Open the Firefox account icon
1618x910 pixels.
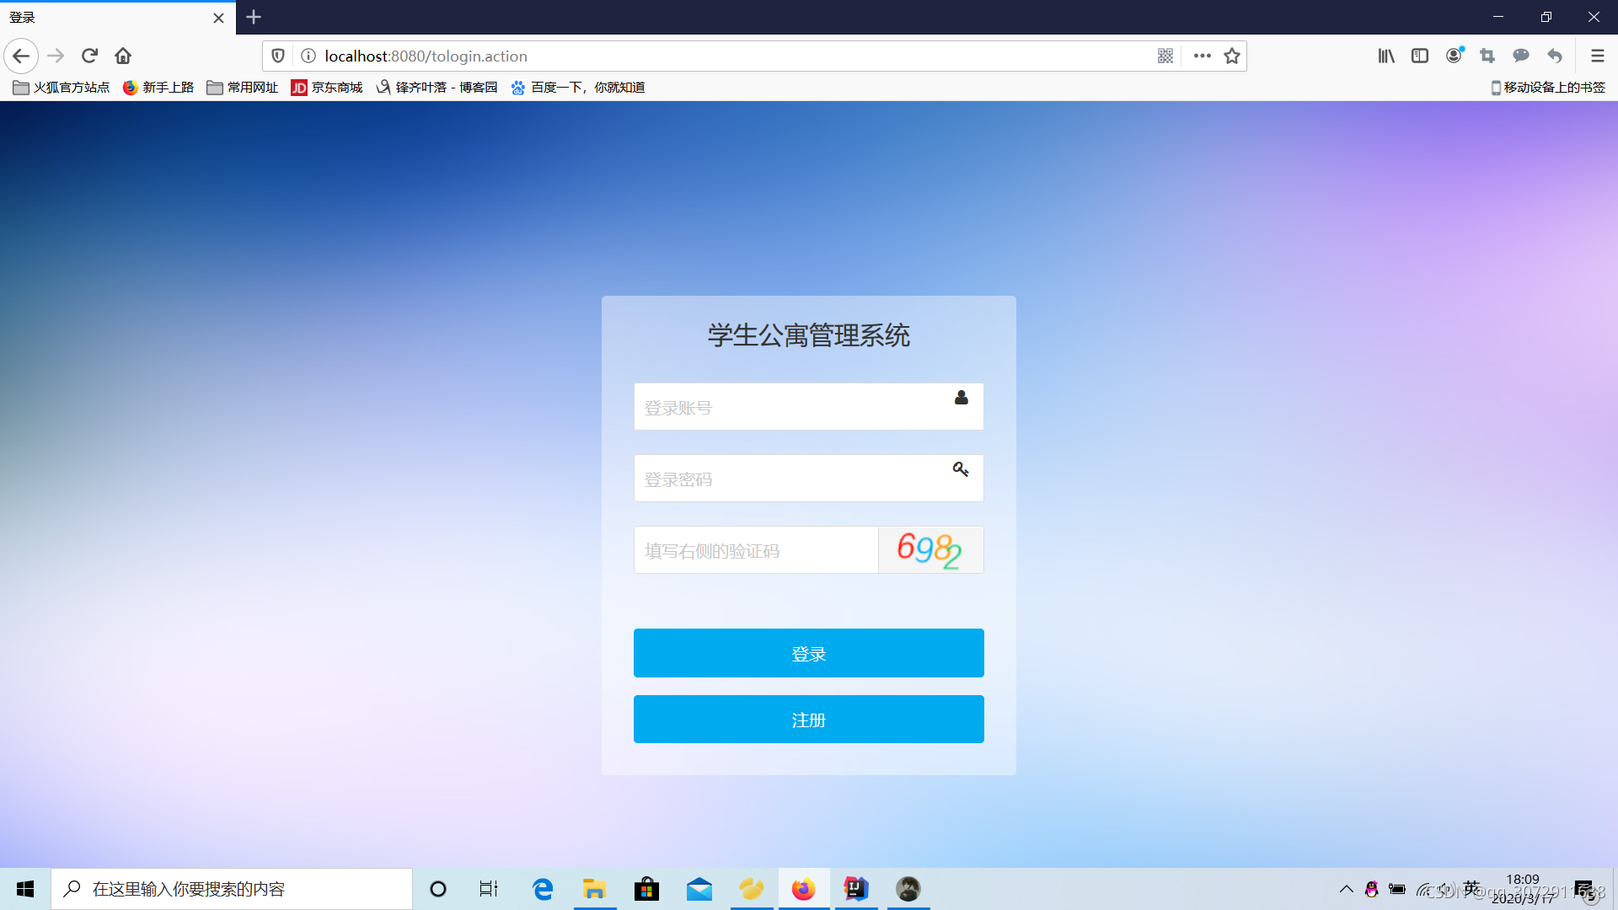1454,56
